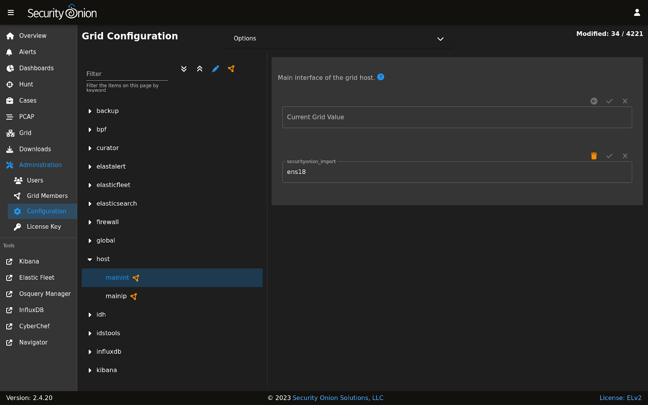This screenshot has height=405, width=648.
Task: Open the License: ELv2 link
Action: click(x=620, y=398)
